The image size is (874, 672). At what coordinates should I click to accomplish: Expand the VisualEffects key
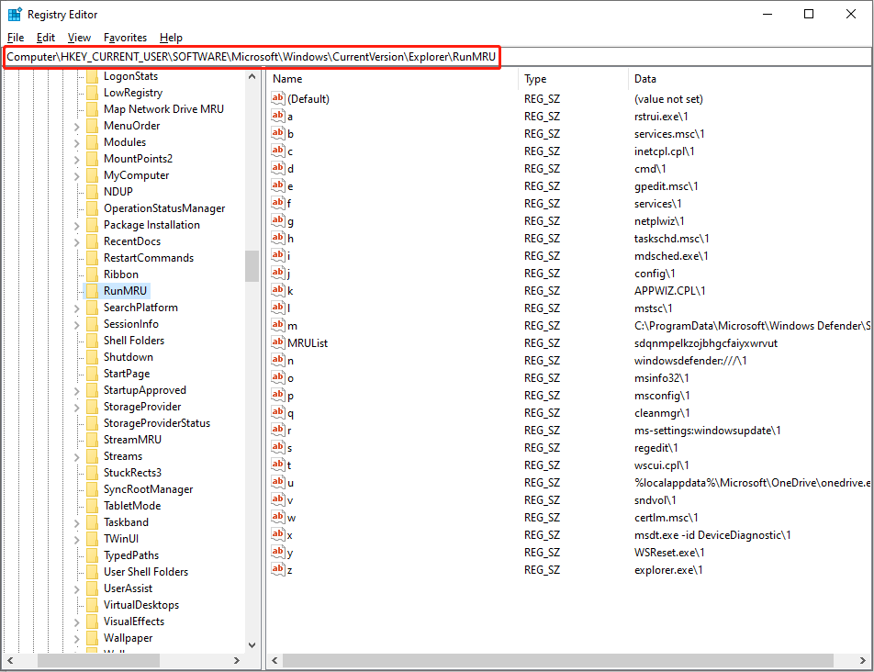77,622
